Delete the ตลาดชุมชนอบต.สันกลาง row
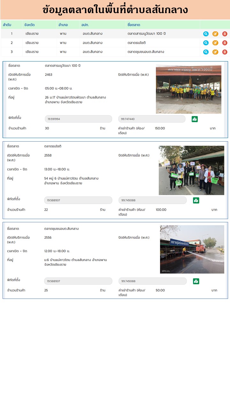The height and width of the screenshot is (410, 230). click(x=225, y=52)
